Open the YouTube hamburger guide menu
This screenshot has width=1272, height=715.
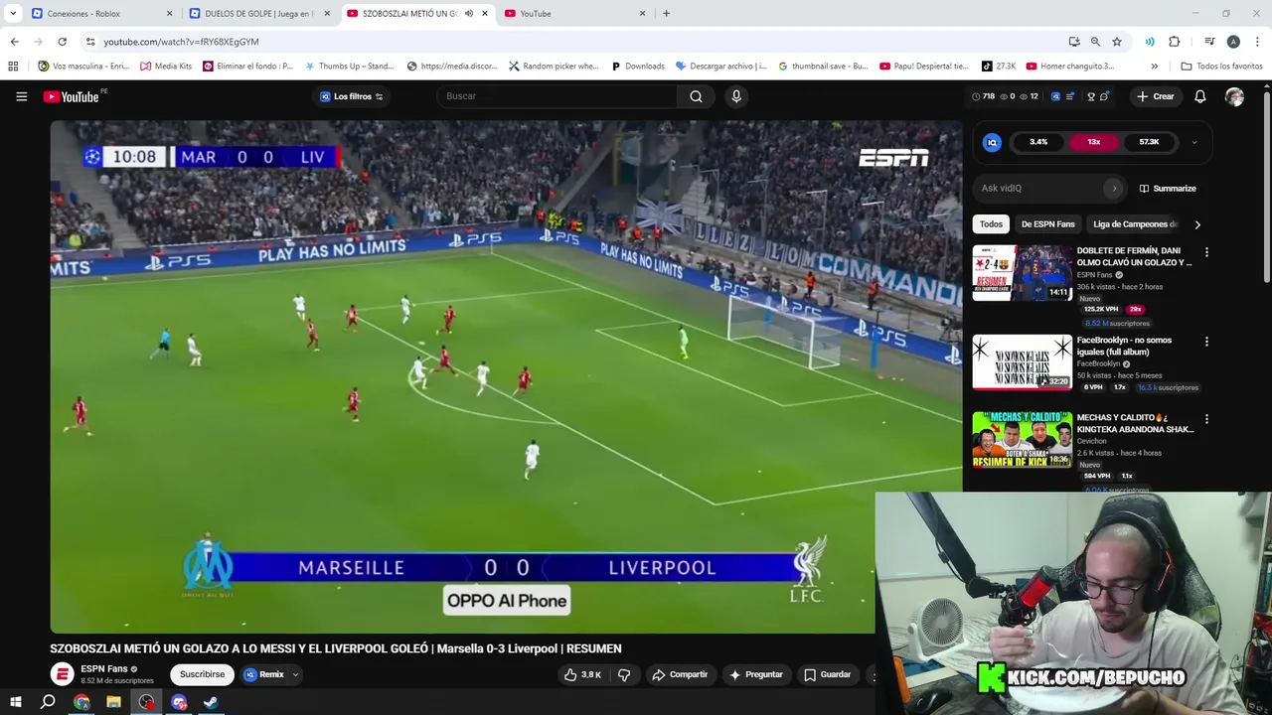[21, 96]
